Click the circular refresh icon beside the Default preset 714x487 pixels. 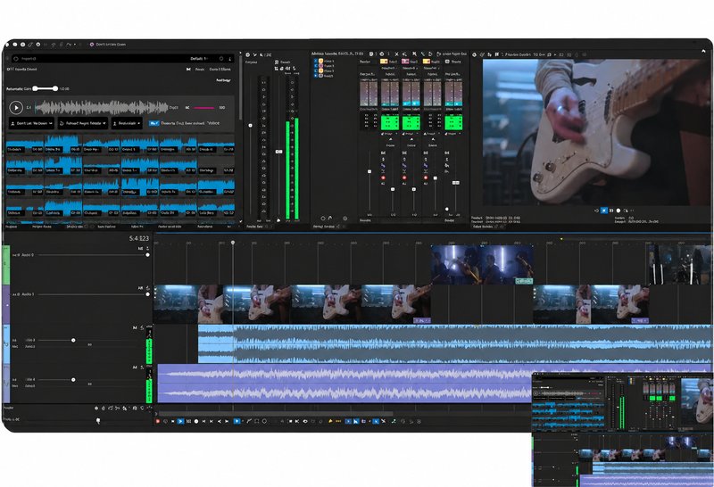coord(221,59)
